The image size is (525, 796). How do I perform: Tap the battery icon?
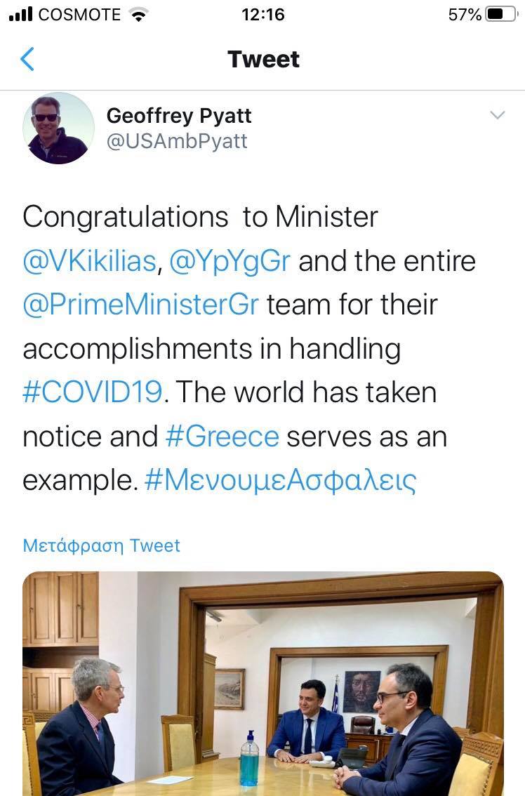(x=500, y=15)
